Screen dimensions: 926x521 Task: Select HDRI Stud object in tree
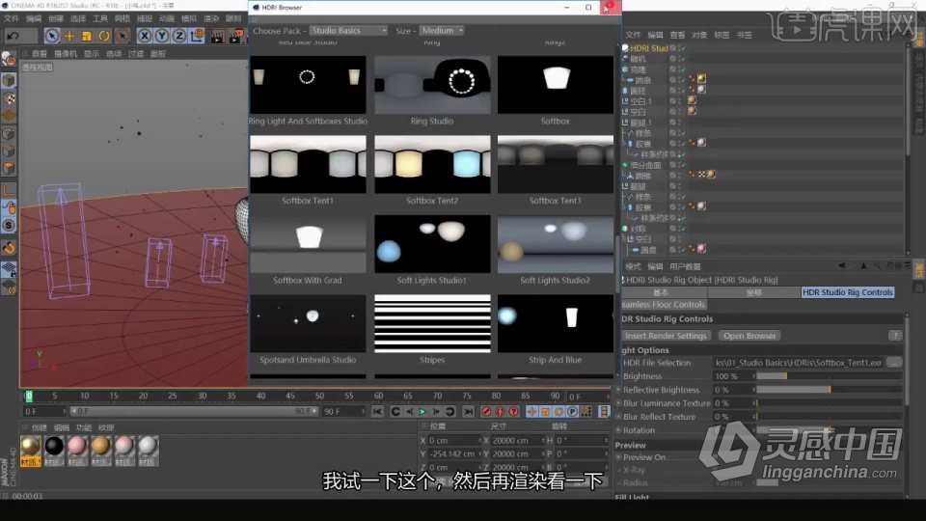648,48
